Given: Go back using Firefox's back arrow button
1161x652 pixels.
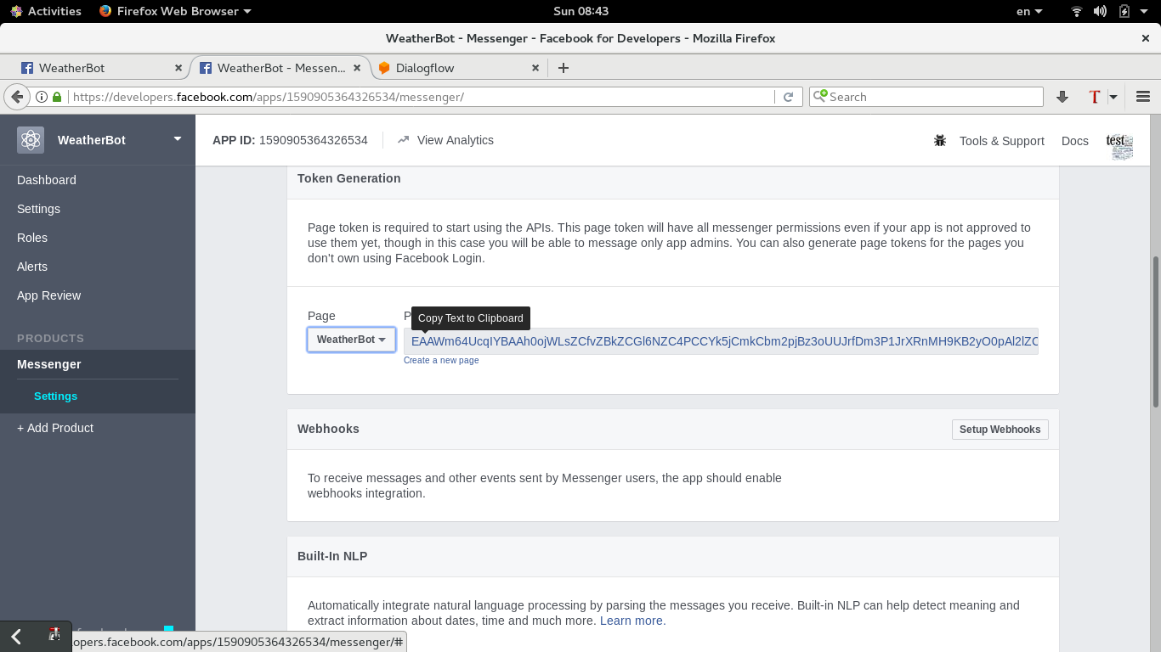Looking at the screenshot, I should click(x=16, y=97).
